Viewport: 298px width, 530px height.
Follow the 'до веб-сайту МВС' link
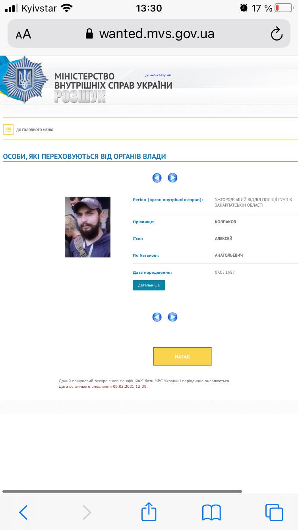(x=159, y=75)
